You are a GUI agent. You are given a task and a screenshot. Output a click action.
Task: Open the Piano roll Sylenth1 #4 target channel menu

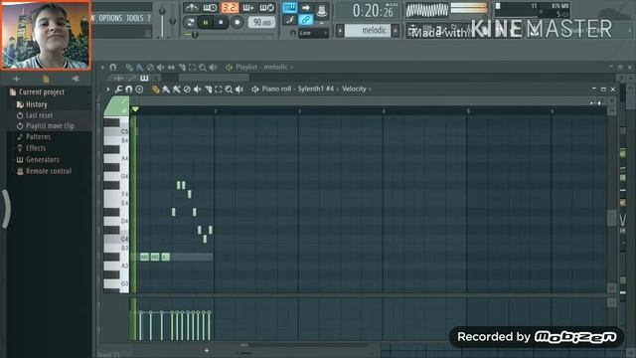tap(298, 89)
